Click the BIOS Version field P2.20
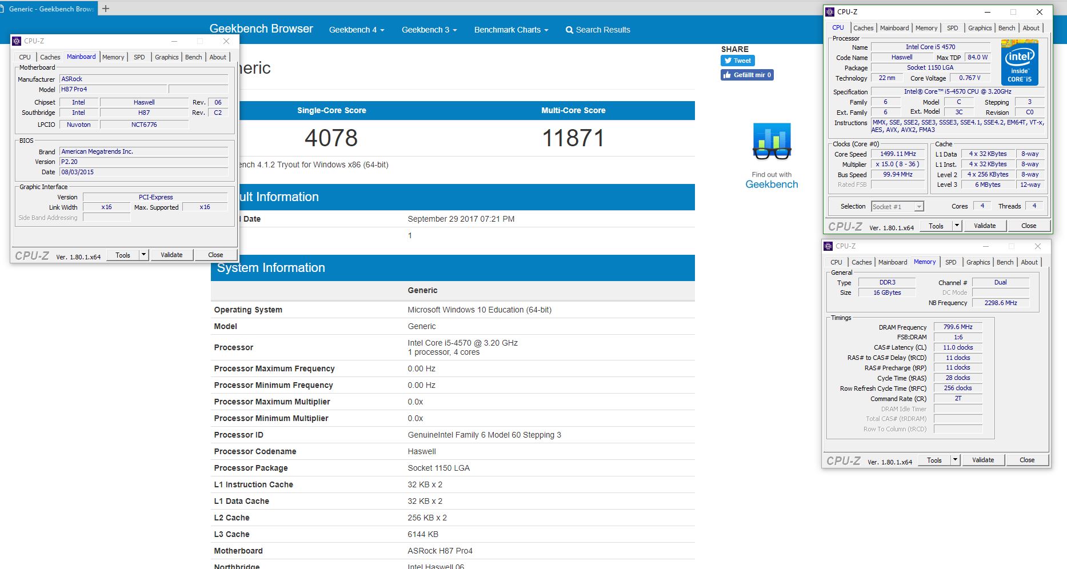Image resolution: width=1067 pixels, height=569 pixels. 143,162
